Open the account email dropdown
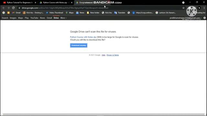The width and height of the screenshot is (207, 116). (185, 18)
